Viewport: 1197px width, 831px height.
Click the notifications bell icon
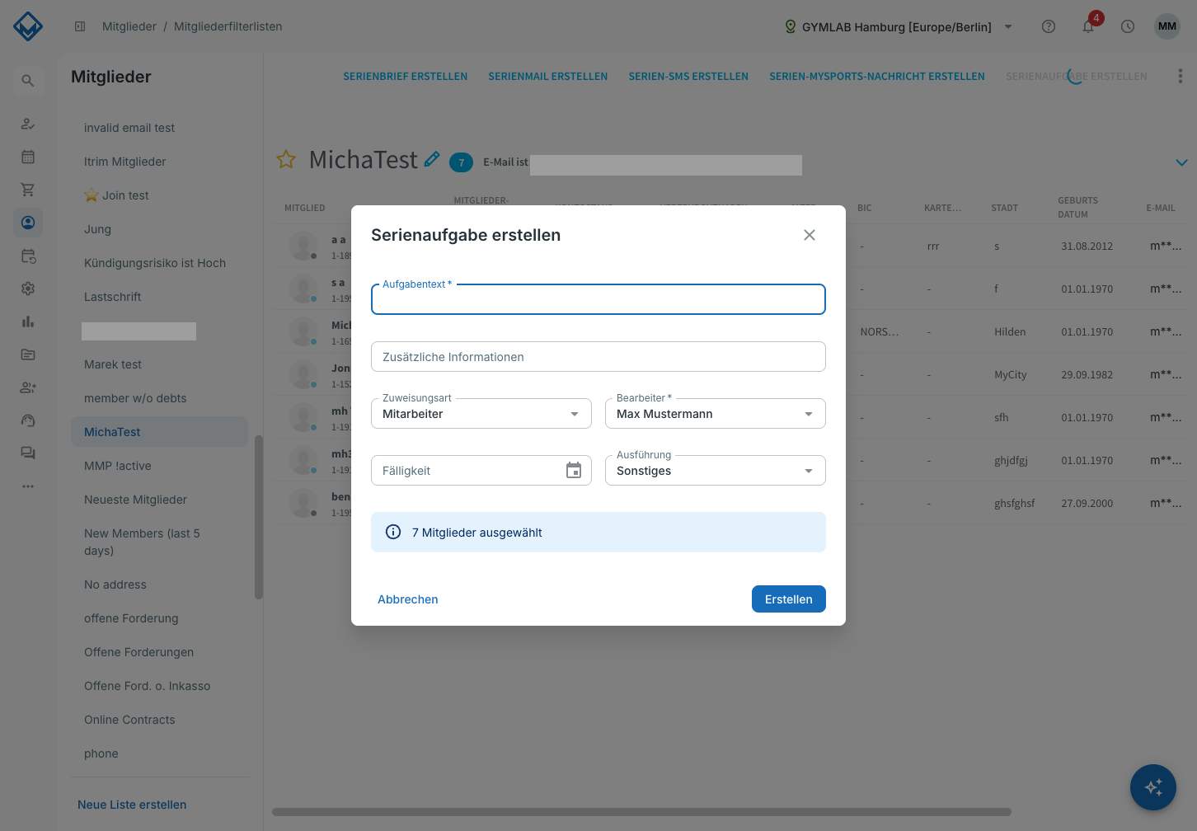pos(1088,26)
